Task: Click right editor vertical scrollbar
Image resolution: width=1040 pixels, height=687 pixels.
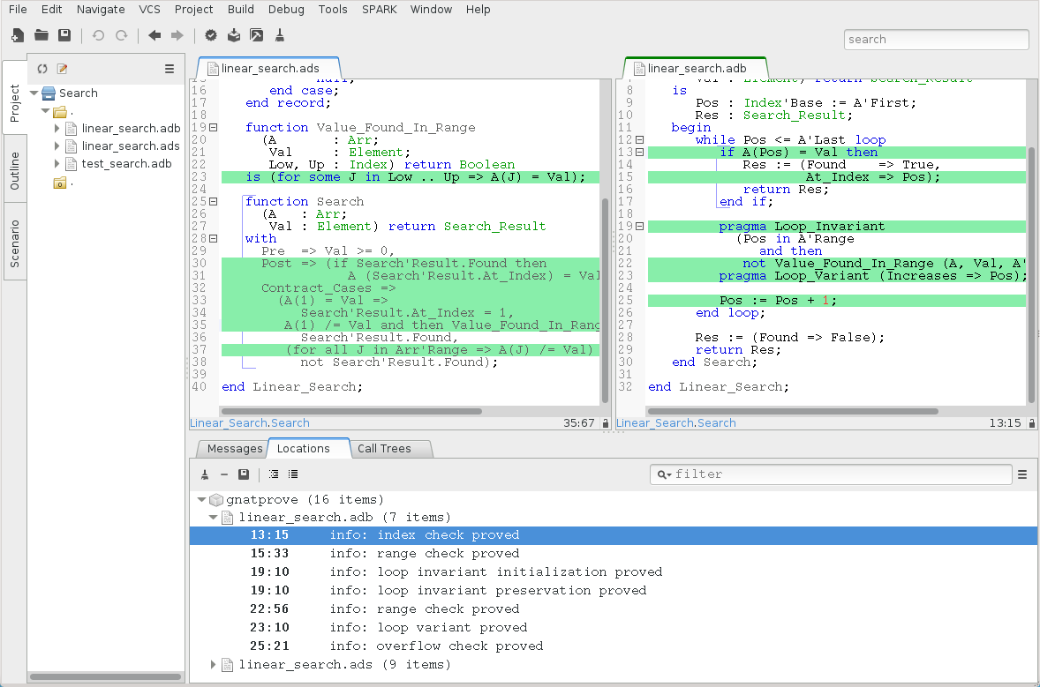Action: [x=1031, y=275]
